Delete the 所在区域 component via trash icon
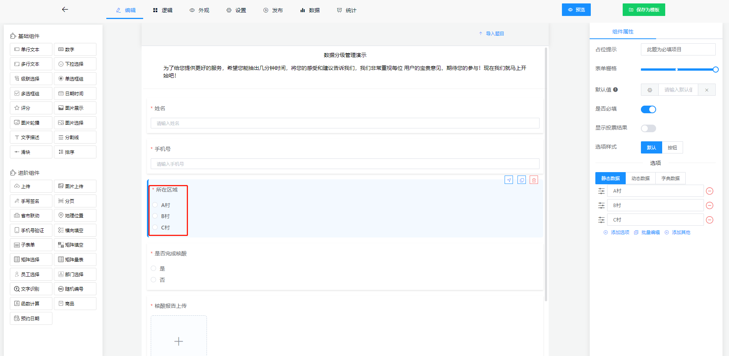This screenshot has height=356, width=729. point(534,180)
